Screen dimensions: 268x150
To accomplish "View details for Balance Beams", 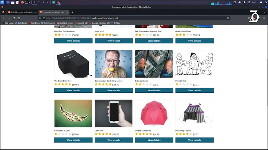I will point(154,90).
